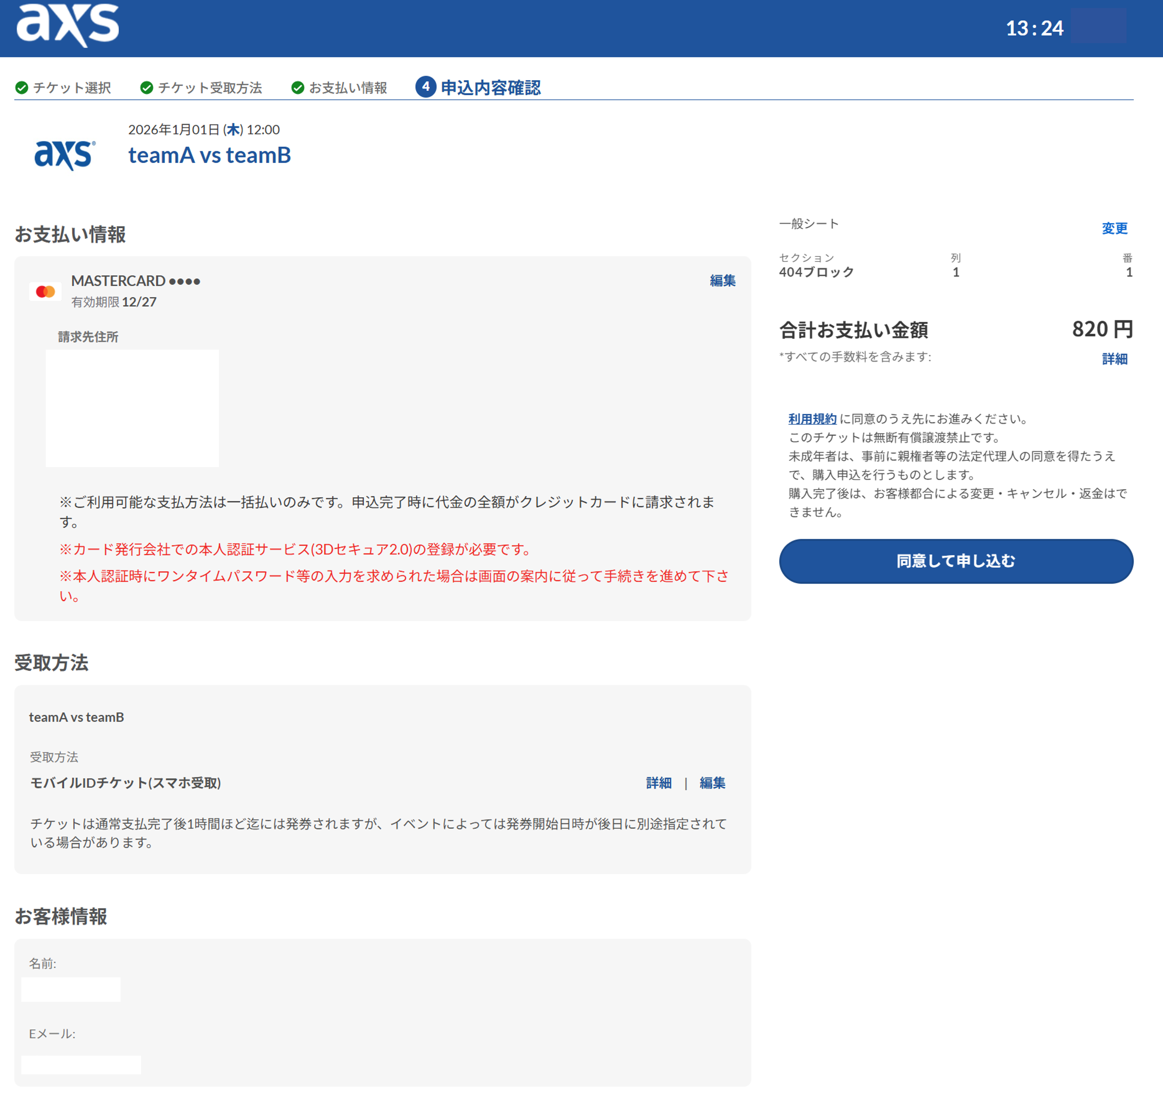Edit the Mastercard payment information
Image resolution: width=1163 pixels, height=1101 pixels.
pos(722,281)
